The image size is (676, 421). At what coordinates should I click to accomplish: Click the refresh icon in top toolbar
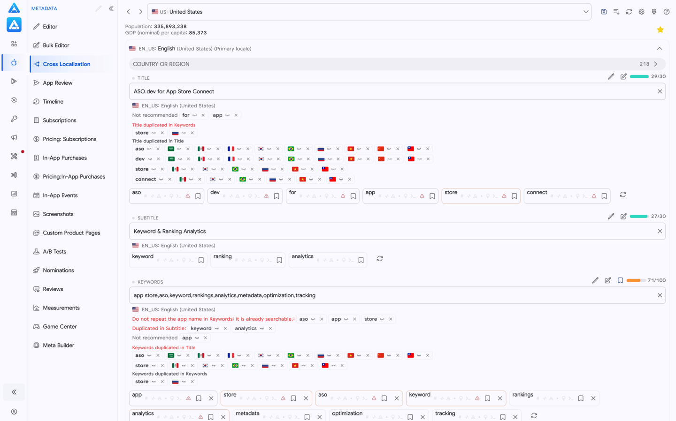click(629, 12)
